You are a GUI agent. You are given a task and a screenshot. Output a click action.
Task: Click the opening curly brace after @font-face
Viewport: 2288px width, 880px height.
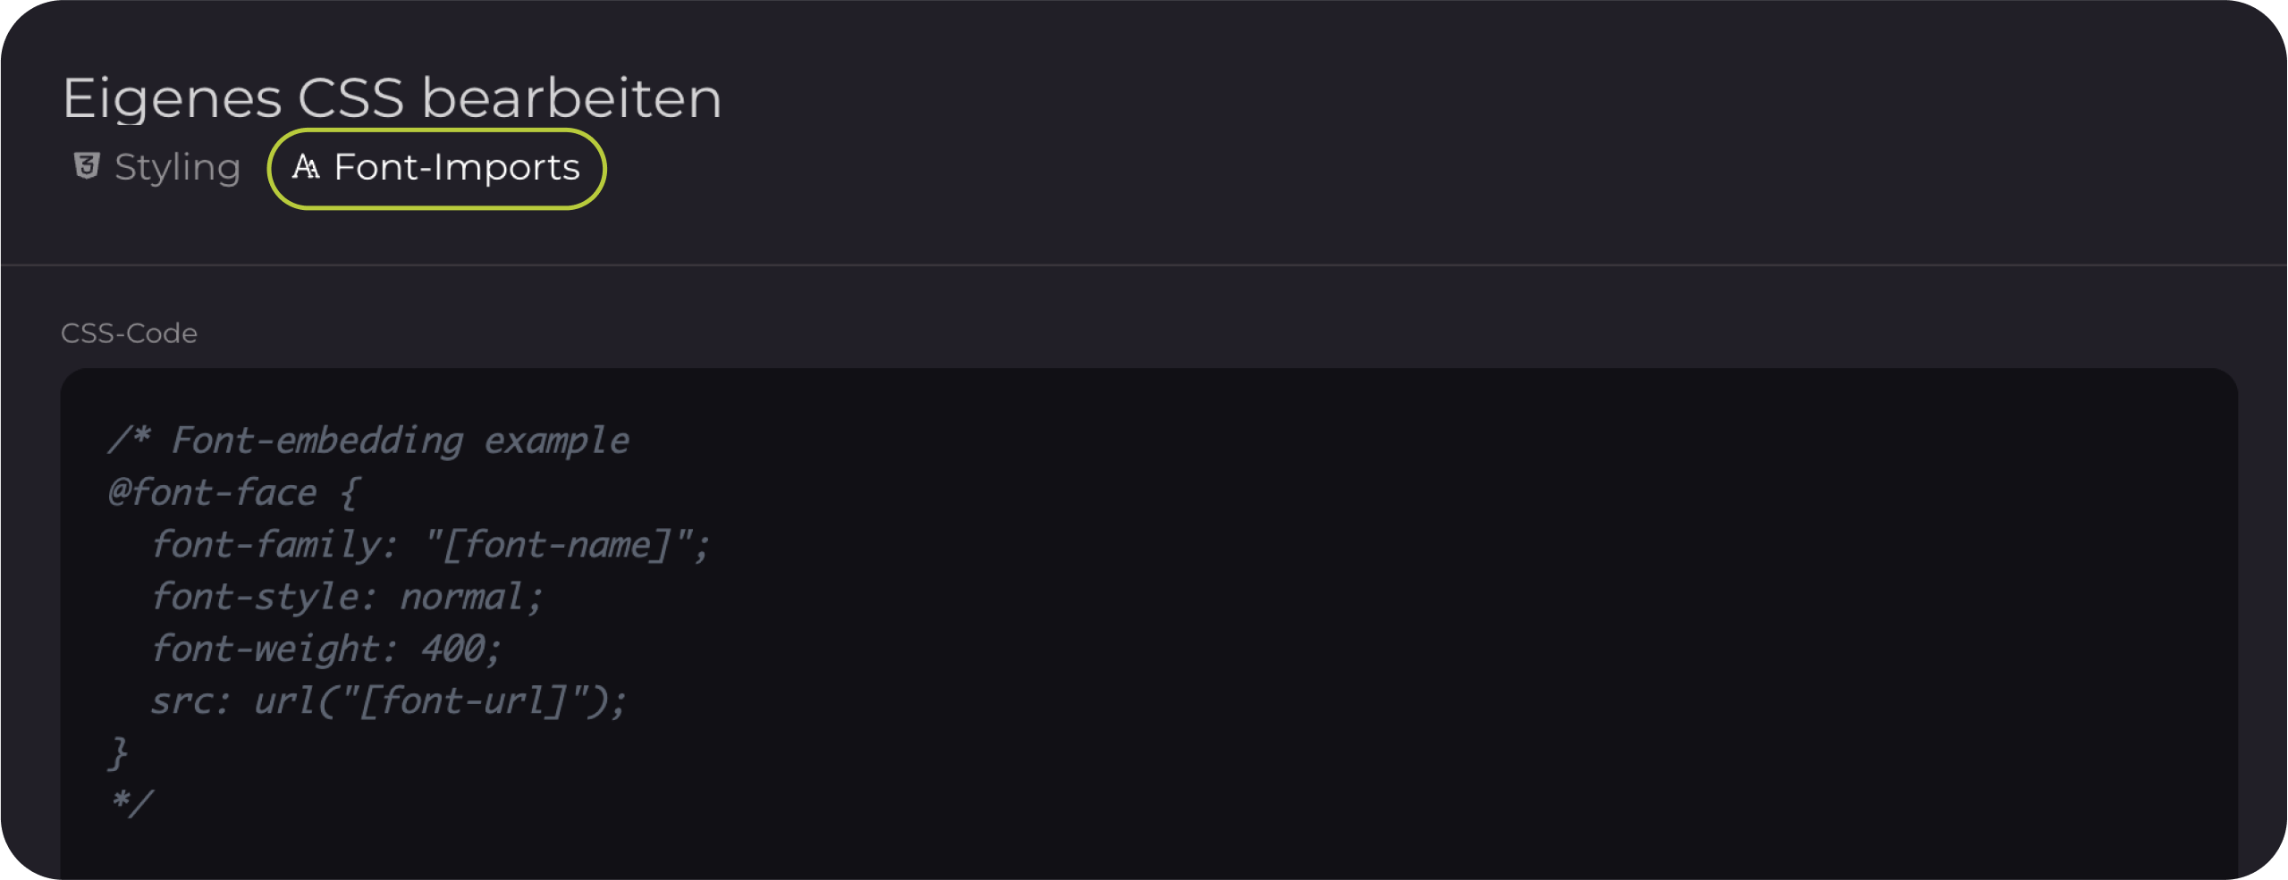[349, 493]
